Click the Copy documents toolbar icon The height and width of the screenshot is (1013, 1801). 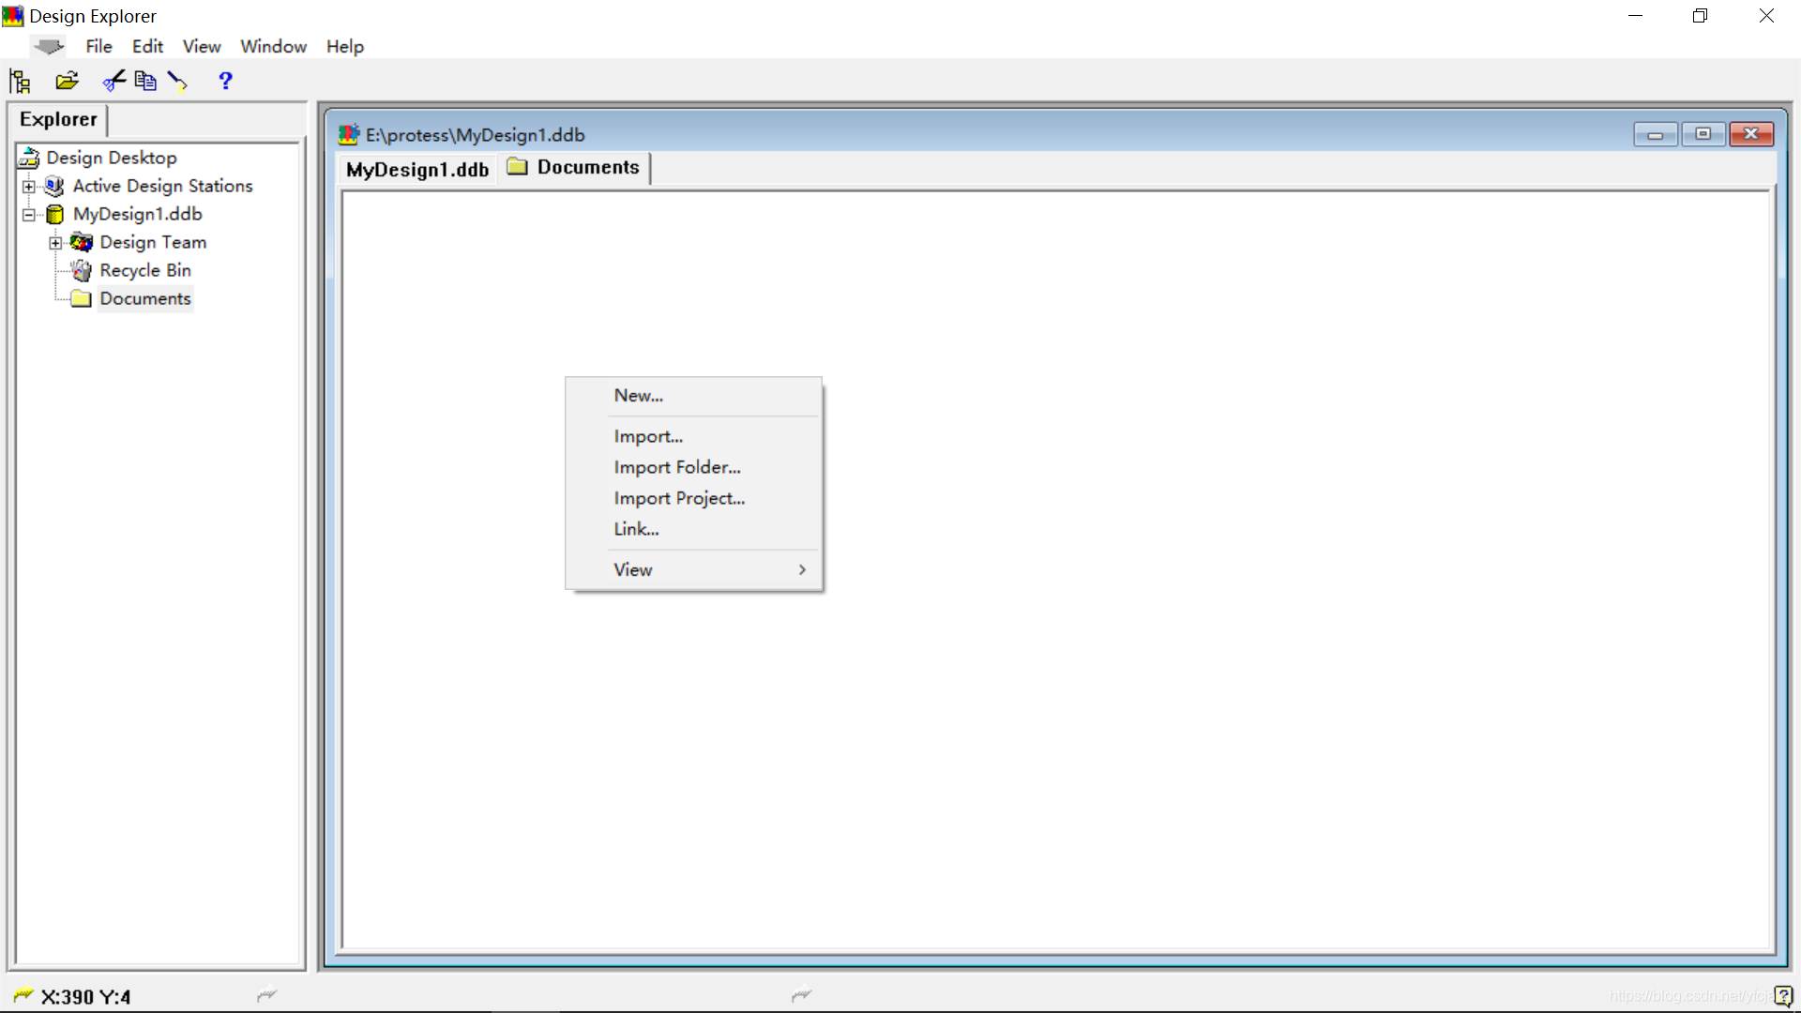145,82
